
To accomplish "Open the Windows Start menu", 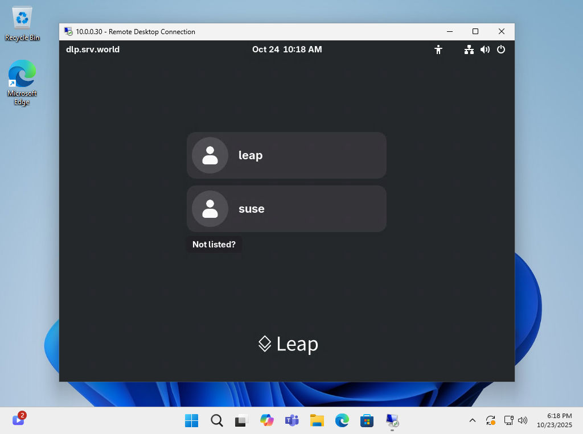I will [192, 420].
